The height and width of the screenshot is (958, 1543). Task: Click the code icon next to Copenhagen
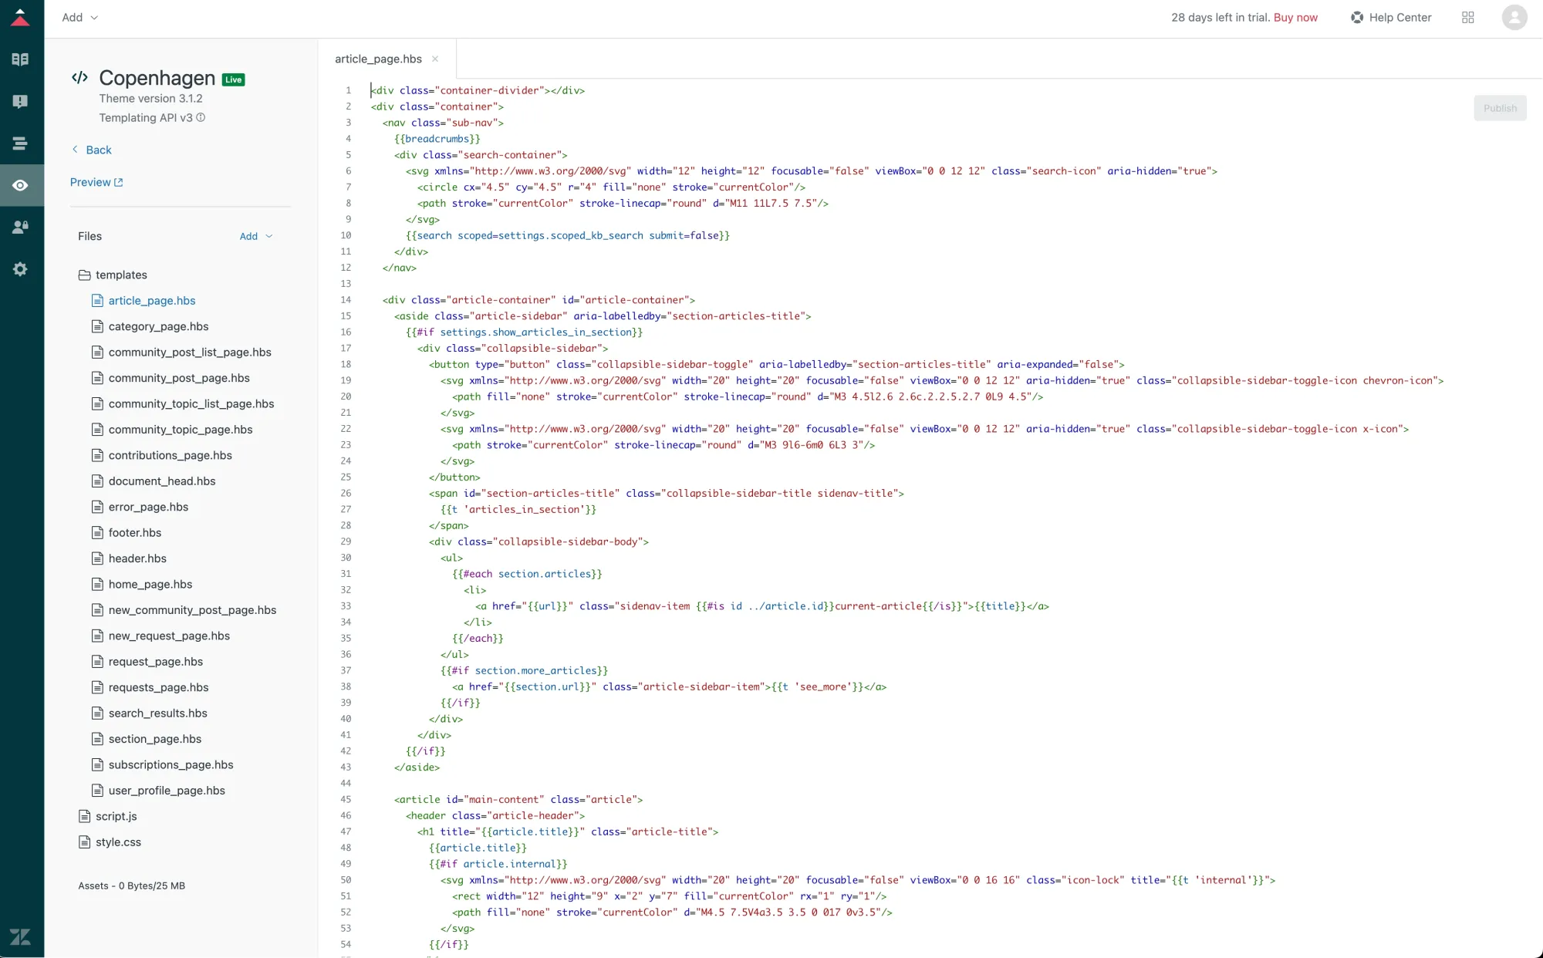pyautogui.click(x=79, y=78)
